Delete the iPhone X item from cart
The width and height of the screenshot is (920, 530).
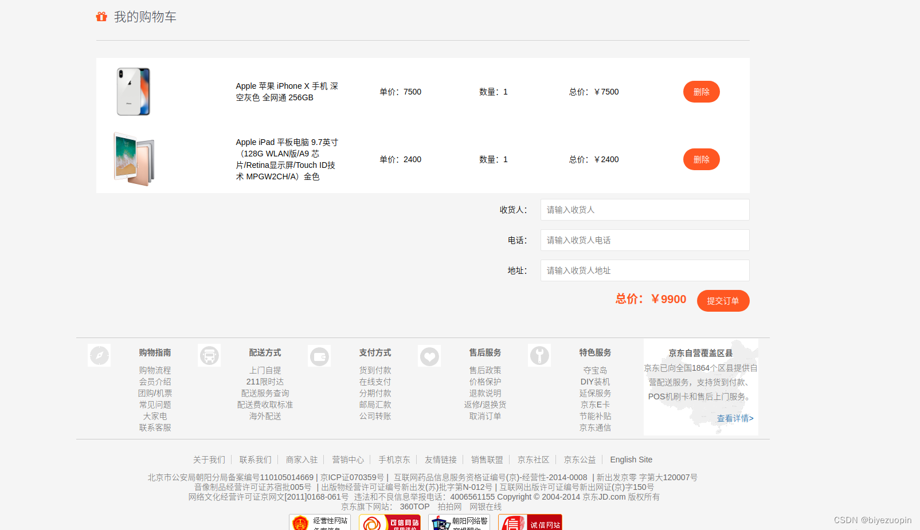[702, 92]
